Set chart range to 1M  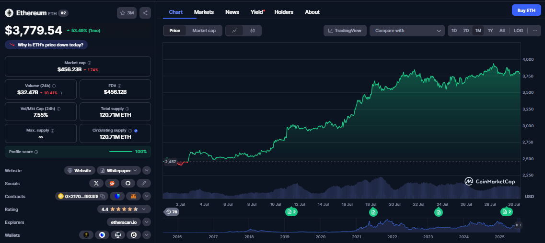click(478, 31)
